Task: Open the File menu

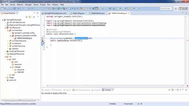Action: pos(2,5)
